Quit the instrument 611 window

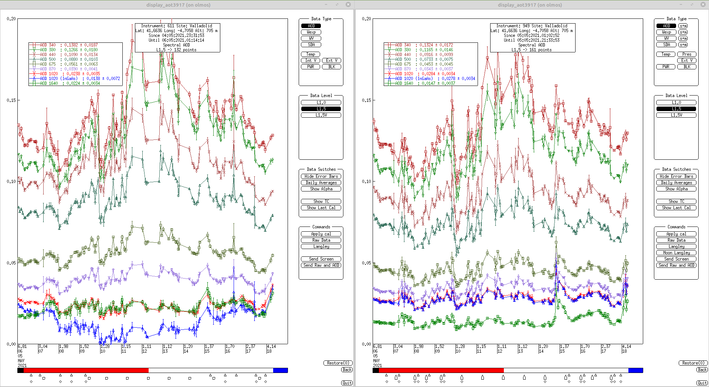click(x=347, y=383)
